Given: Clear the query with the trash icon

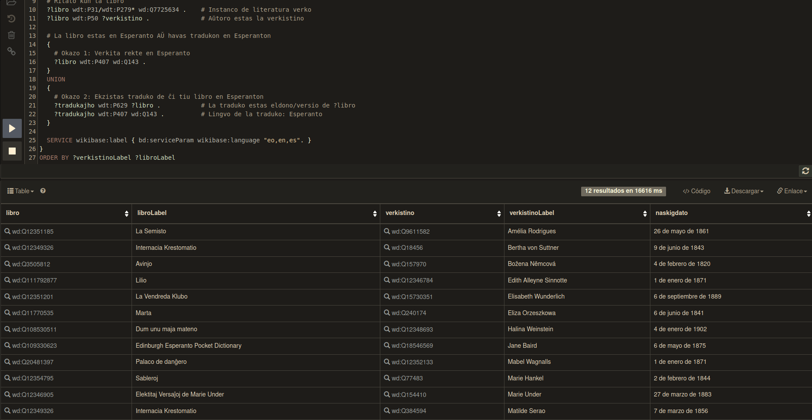Looking at the screenshot, I should pos(11,35).
